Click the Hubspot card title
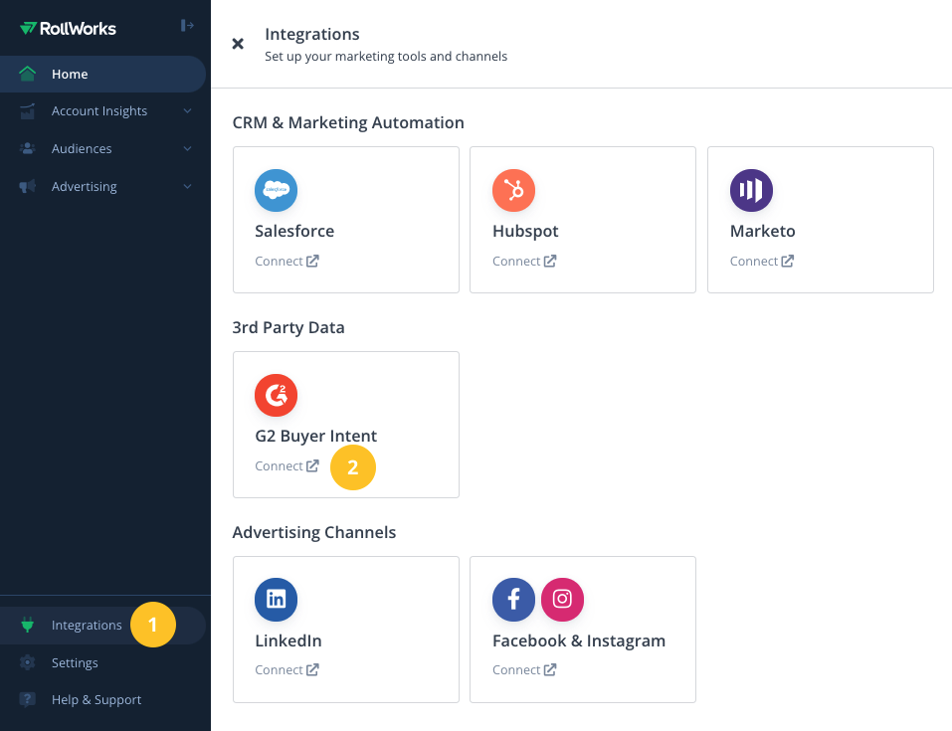Viewport: 952px width, 731px height. click(x=525, y=232)
